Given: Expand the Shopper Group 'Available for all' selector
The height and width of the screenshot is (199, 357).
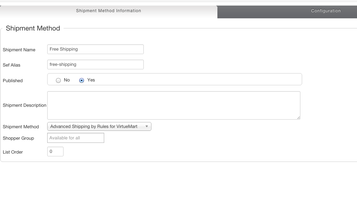Looking at the screenshot, I should (x=75, y=138).
